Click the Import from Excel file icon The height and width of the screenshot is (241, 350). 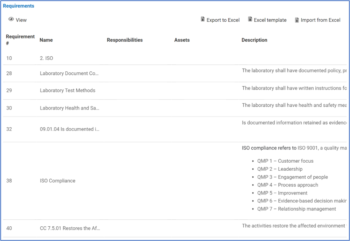[297, 20]
